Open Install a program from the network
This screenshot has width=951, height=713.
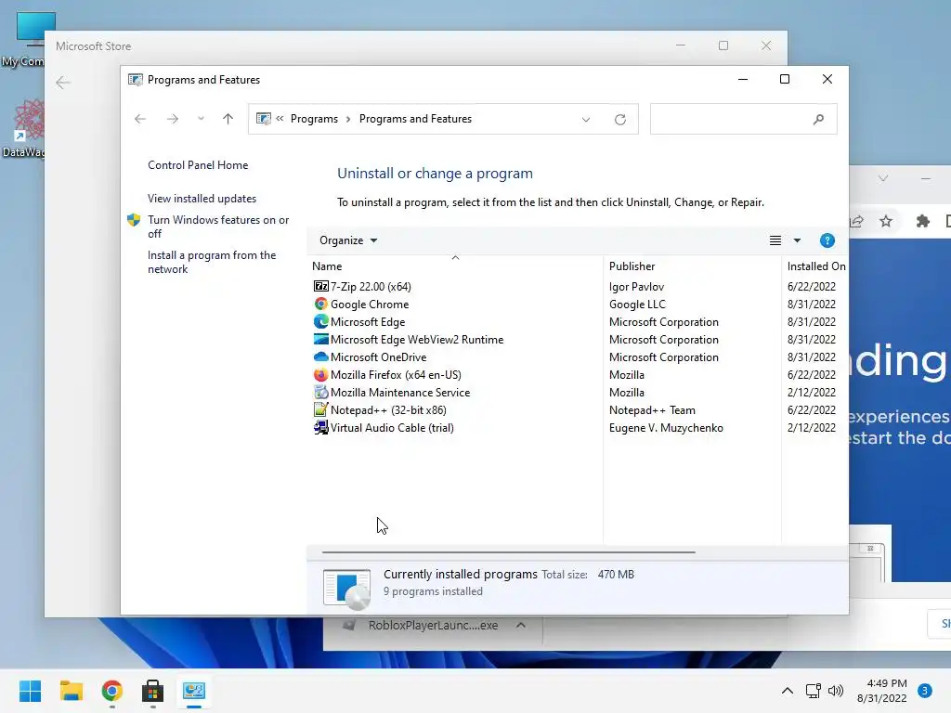coord(212,262)
